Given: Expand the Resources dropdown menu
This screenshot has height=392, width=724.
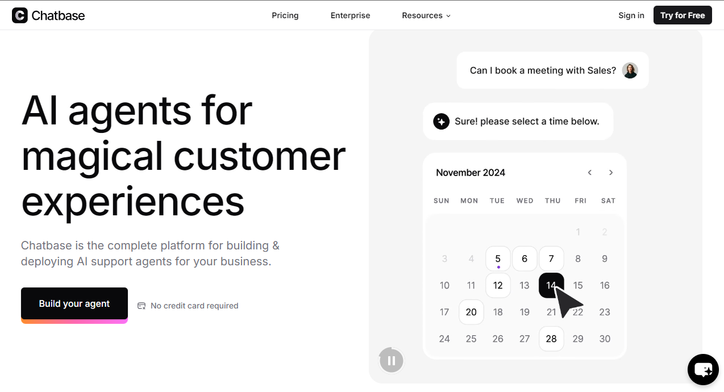Looking at the screenshot, I should [426, 15].
